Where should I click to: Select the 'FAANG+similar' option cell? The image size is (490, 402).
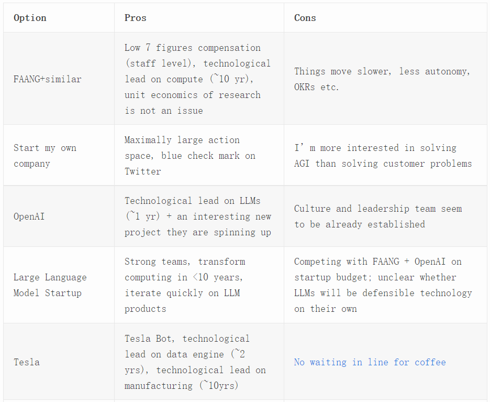click(x=47, y=79)
